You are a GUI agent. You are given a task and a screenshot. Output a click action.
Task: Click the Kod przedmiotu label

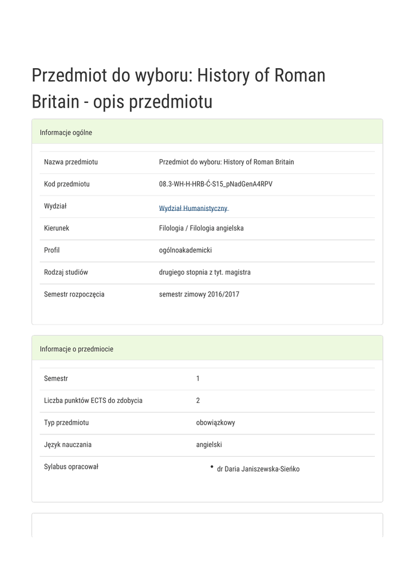click(x=66, y=184)
